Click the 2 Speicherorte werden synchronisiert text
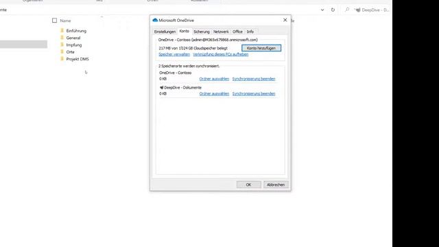Image resolution: width=439 pixels, height=247 pixels. pyautogui.click(x=189, y=66)
